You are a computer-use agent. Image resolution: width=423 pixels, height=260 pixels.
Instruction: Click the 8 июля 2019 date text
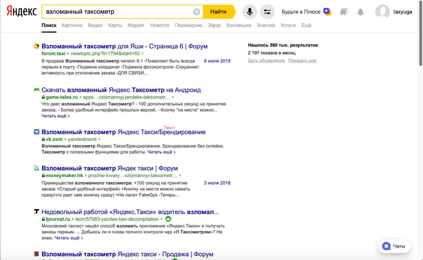tap(217, 61)
